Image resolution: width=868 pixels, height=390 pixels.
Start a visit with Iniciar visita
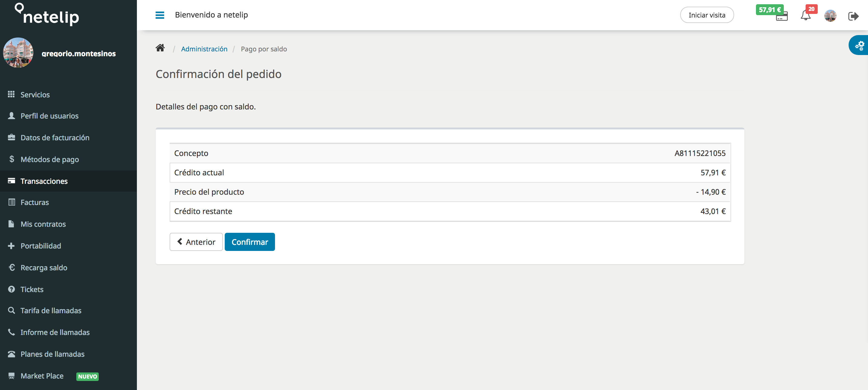pos(707,15)
